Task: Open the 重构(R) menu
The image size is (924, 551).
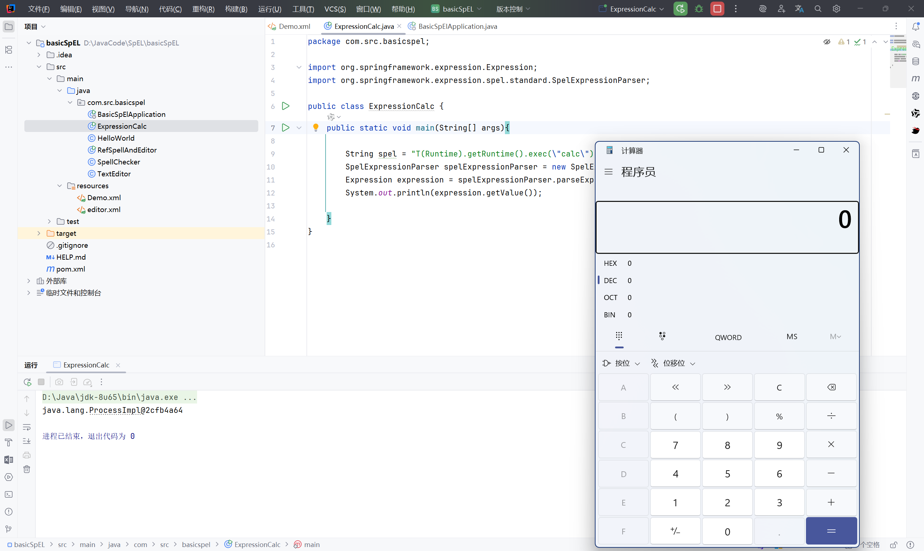Action: [203, 9]
